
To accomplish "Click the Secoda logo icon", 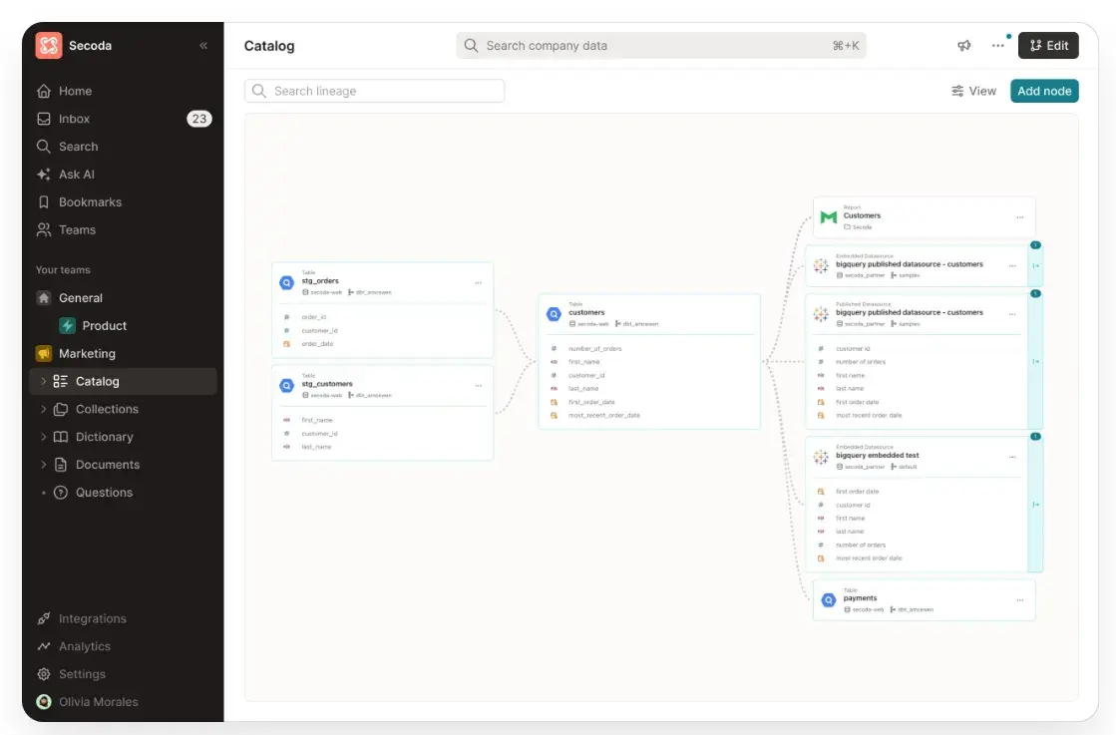I will pos(49,46).
